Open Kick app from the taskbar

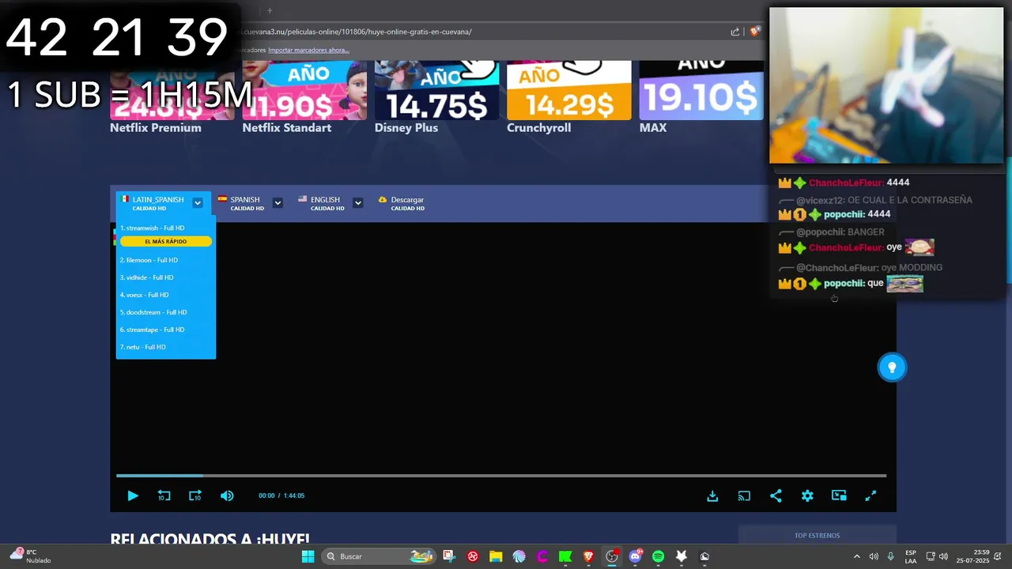(565, 556)
